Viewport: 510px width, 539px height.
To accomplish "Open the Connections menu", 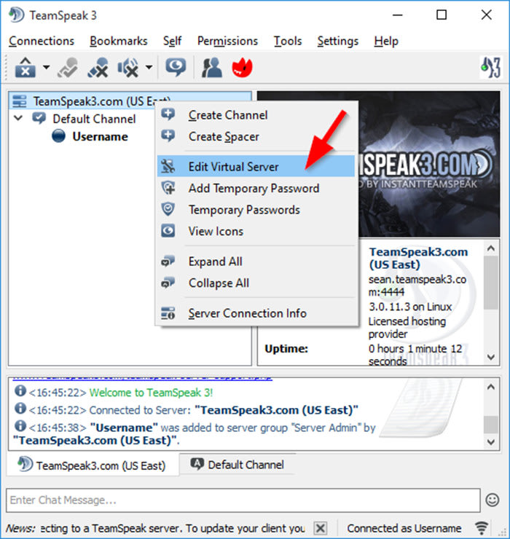I will (42, 42).
